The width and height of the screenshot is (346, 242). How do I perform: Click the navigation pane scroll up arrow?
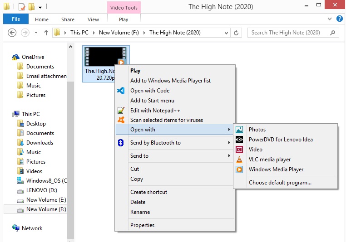[71, 47]
